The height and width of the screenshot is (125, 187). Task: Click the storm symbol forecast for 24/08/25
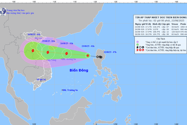point(66,53)
